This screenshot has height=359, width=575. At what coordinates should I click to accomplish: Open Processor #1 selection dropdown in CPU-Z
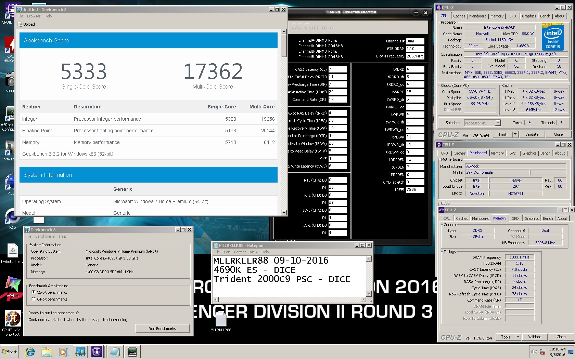pyautogui.click(x=482, y=123)
